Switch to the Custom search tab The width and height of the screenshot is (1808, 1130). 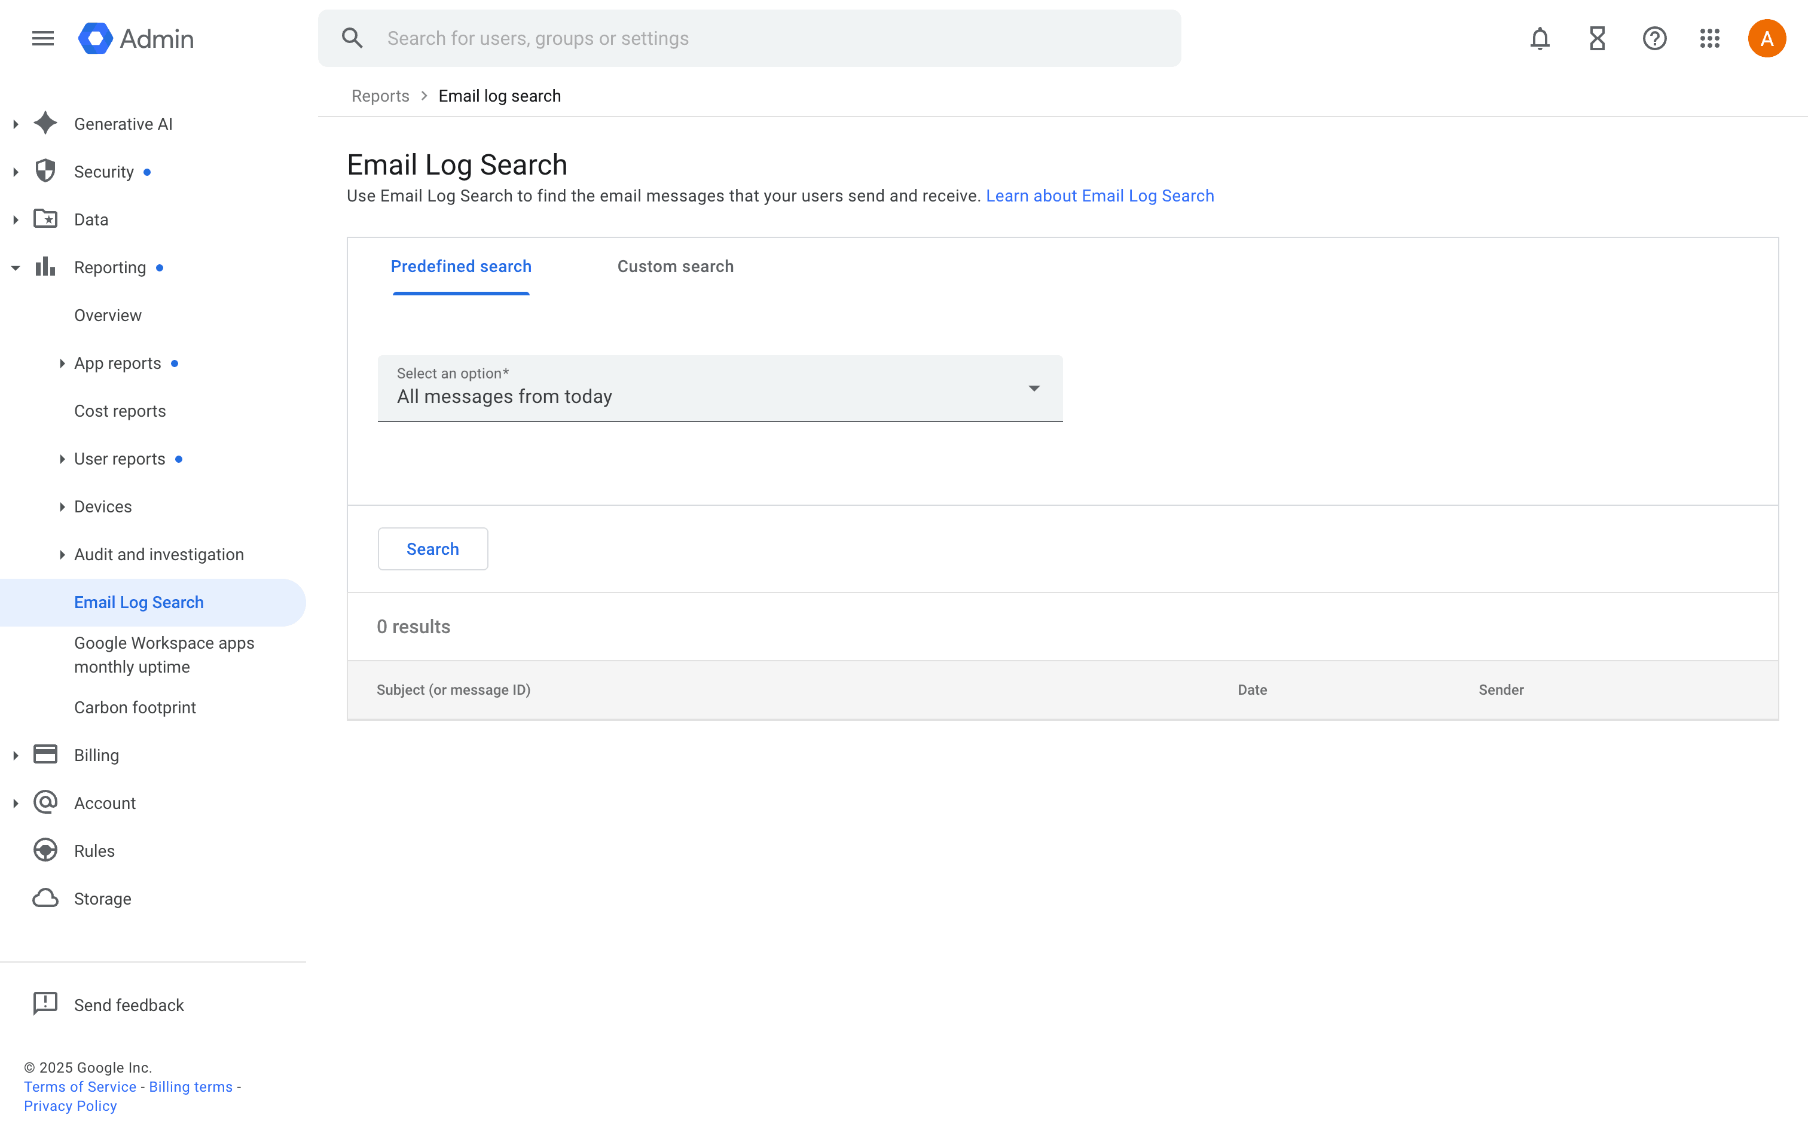674,266
